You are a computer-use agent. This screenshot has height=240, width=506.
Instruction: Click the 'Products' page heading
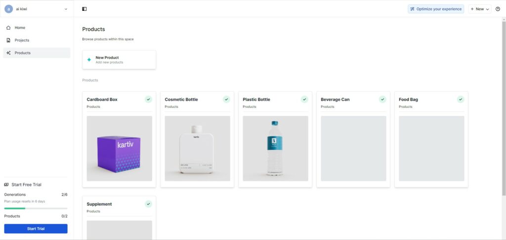(93, 29)
